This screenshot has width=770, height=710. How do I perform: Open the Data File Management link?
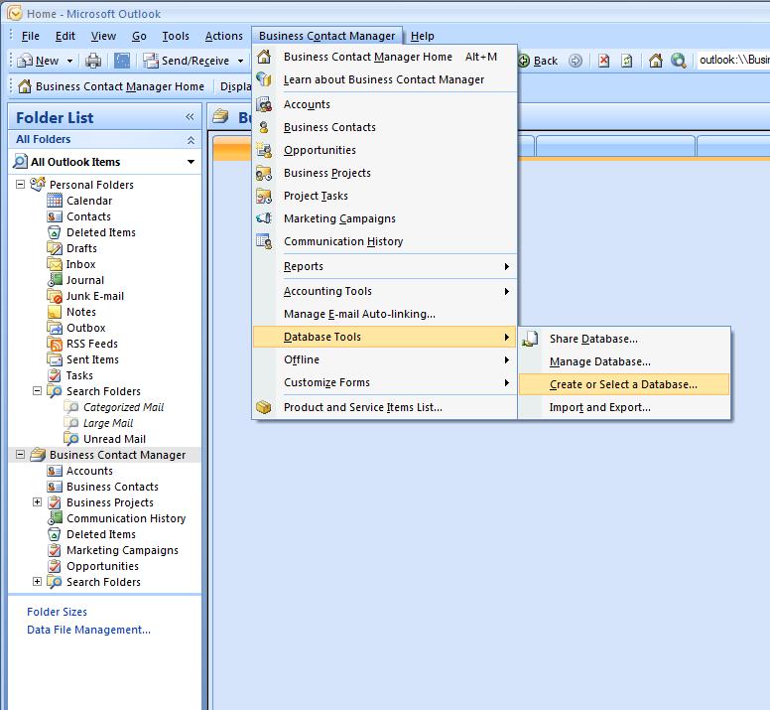point(88,630)
